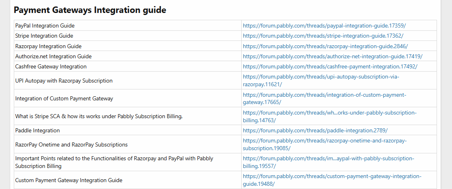Open custom payment gateway integration guide link 19488

point(332,180)
